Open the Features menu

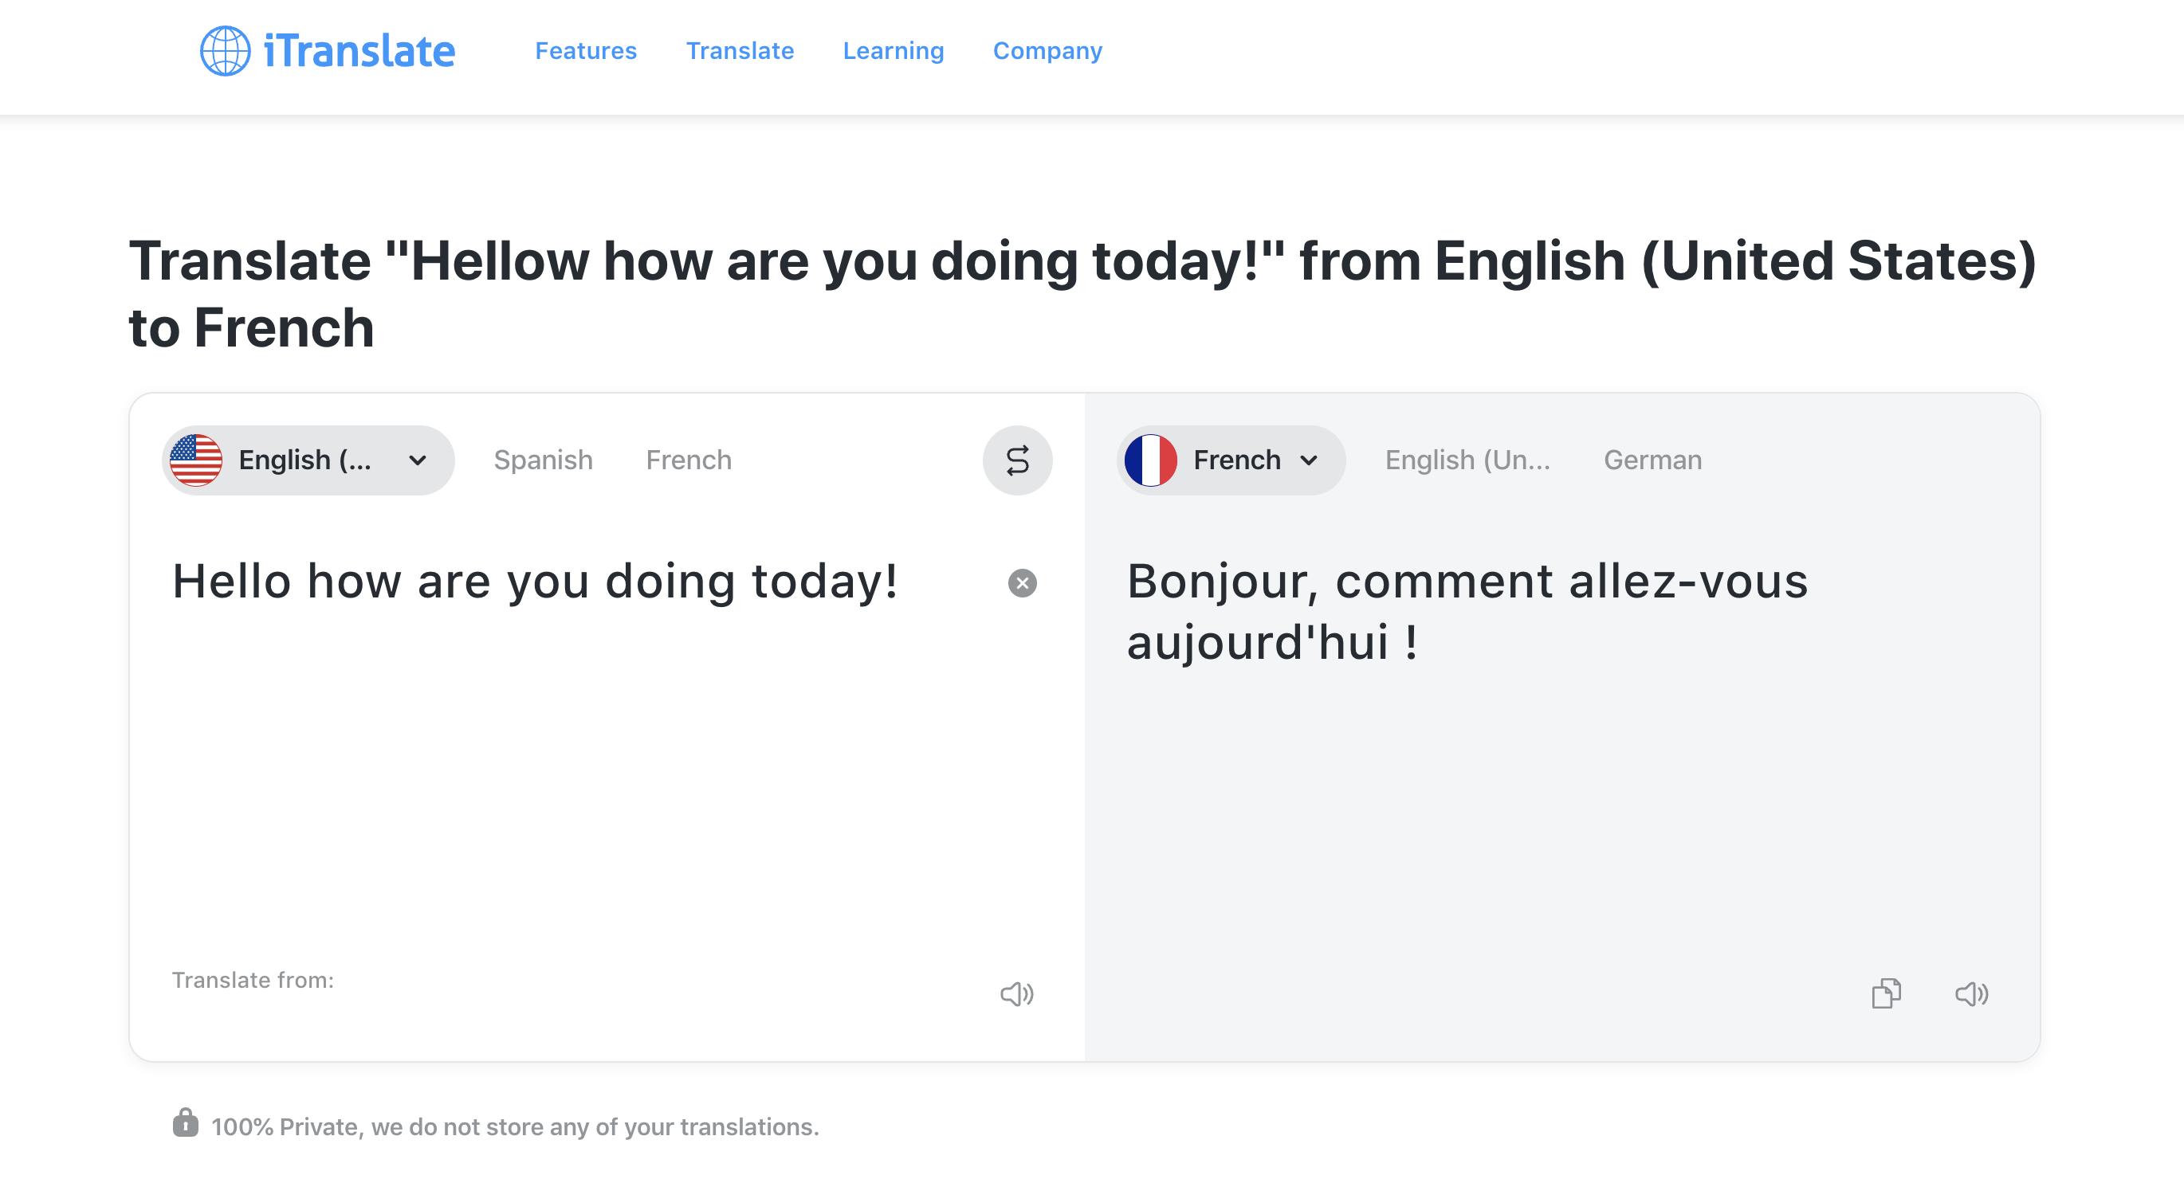[x=586, y=51]
